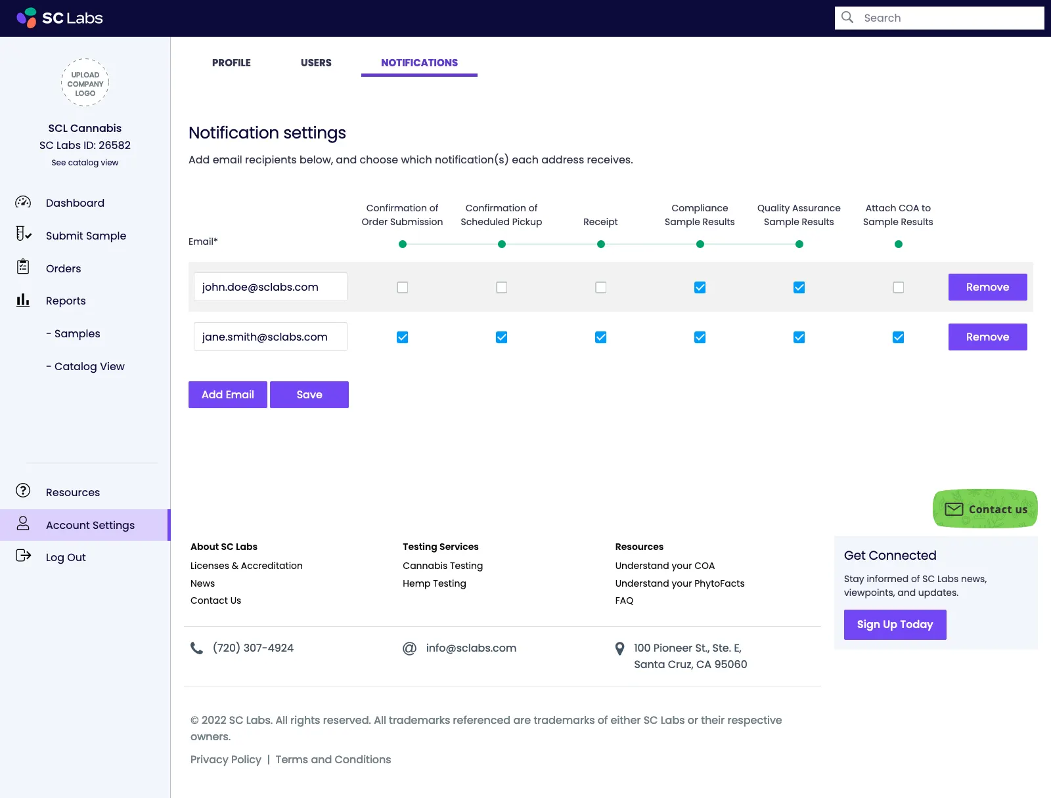1051x798 pixels.
Task: Open Samples report submenu
Action: tap(73, 333)
